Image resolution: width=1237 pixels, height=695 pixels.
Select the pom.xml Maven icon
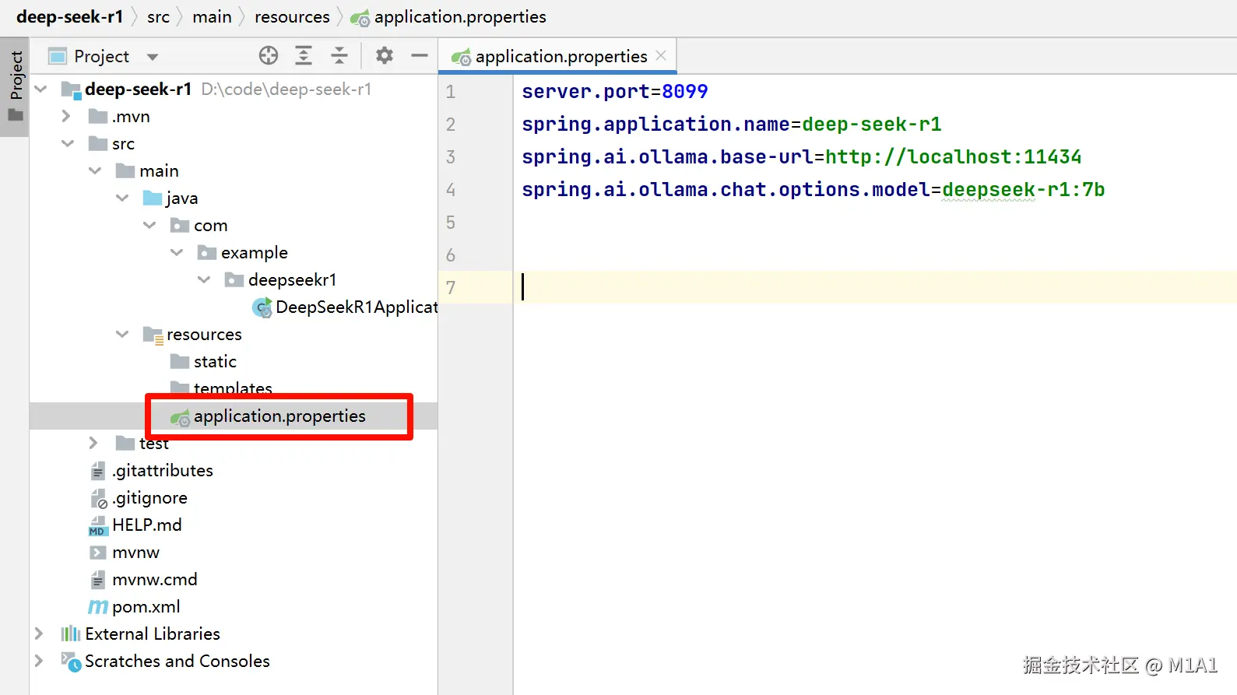[x=98, y=607]
